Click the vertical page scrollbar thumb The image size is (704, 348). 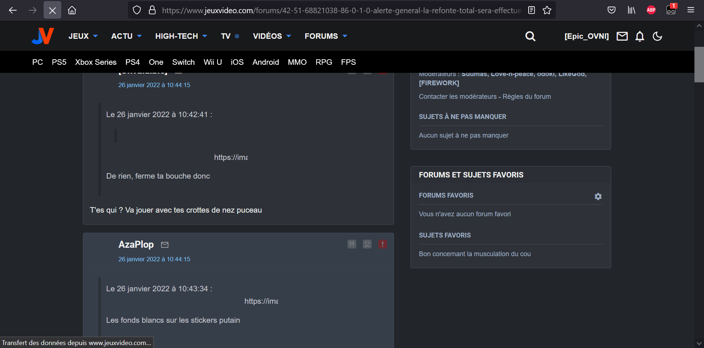point(699,64)
